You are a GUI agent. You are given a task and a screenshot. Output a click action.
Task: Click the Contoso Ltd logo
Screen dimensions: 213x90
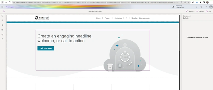(42, 18)
